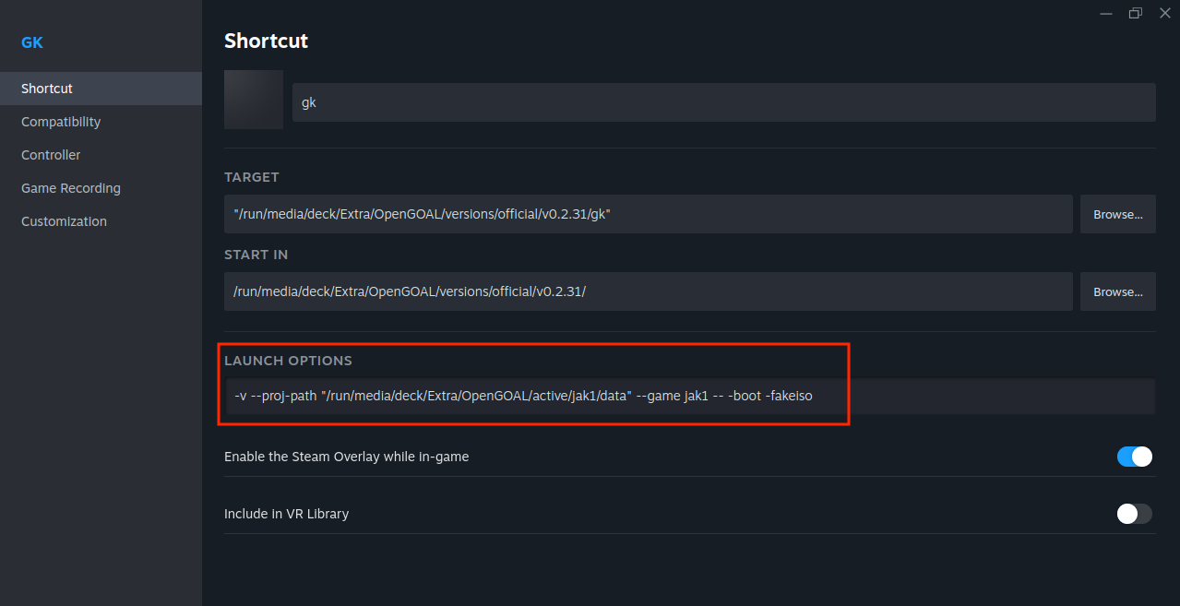Close the shortcut properties window
Viewport: 1180px width, 606px height.
[x=1164, y=13]
